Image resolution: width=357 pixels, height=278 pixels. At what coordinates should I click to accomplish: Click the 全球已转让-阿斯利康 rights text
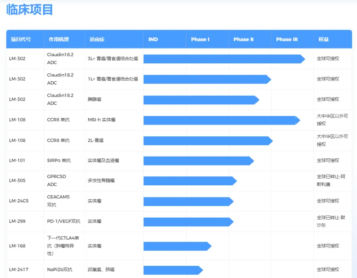pos(331,181)
